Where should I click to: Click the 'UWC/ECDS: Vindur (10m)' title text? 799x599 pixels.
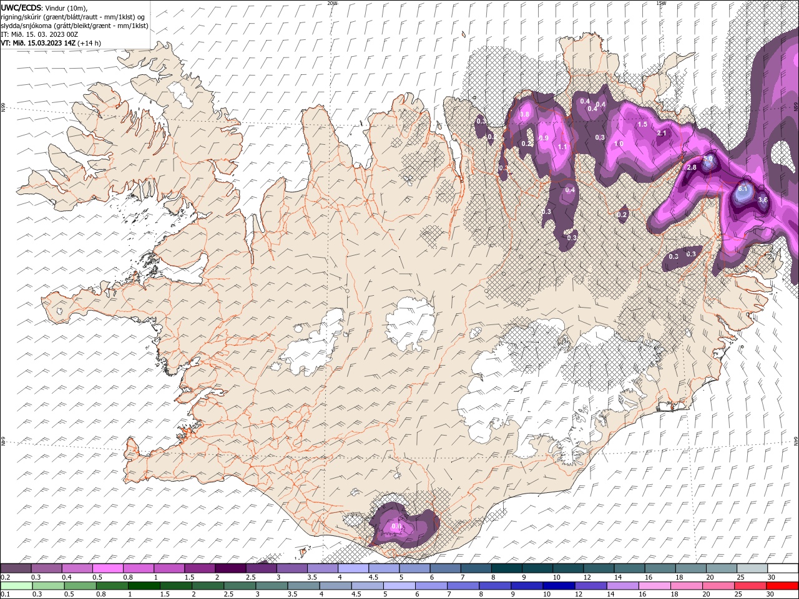point(44,7)
